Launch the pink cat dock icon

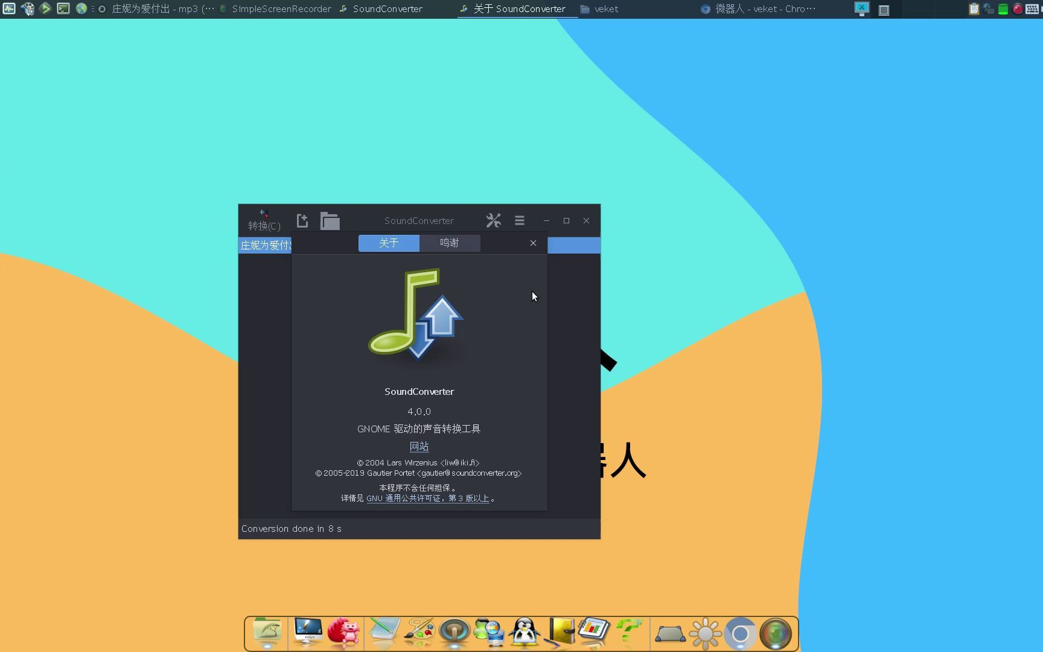coord(343,633)
